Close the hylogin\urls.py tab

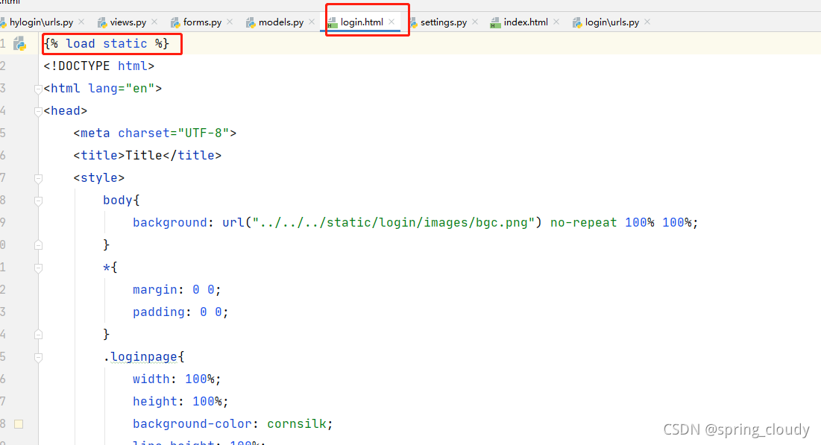pos(81,22)
